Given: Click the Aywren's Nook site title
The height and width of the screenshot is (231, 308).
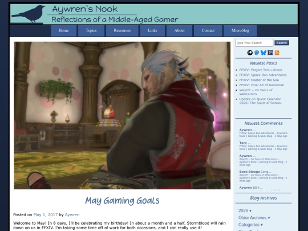Looking at the screenshot, I should click(x=85, y=9).
